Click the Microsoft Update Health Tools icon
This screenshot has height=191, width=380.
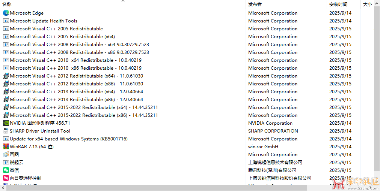pos(6,21)
